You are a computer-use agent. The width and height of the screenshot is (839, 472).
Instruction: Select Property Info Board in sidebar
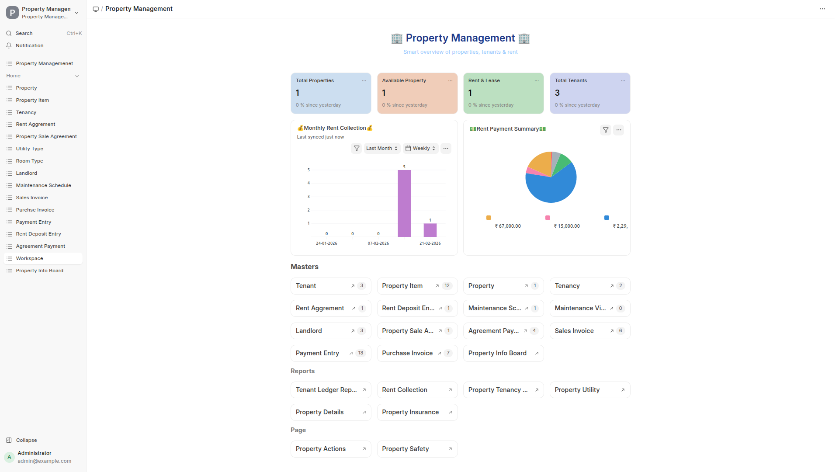click(x=43, y=271)
